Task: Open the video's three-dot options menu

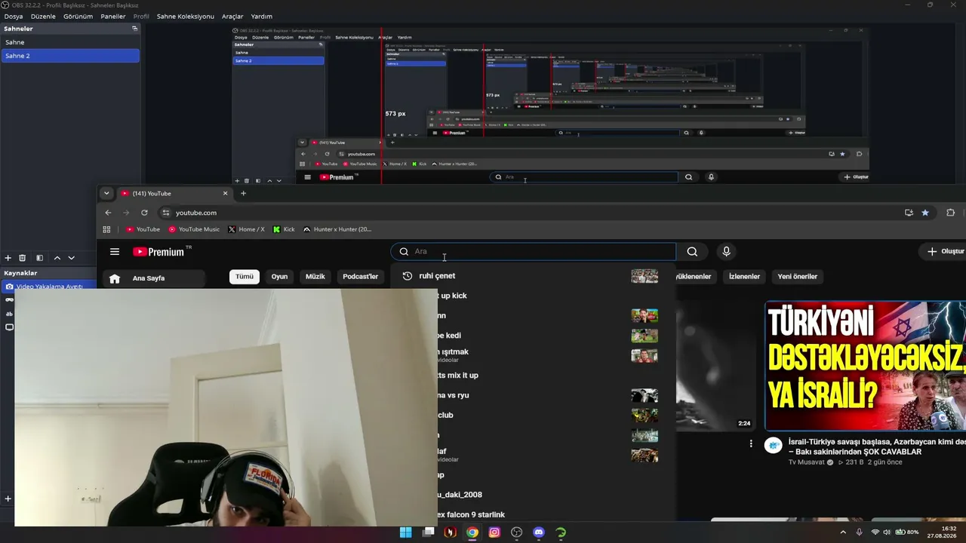Action: 751,443
